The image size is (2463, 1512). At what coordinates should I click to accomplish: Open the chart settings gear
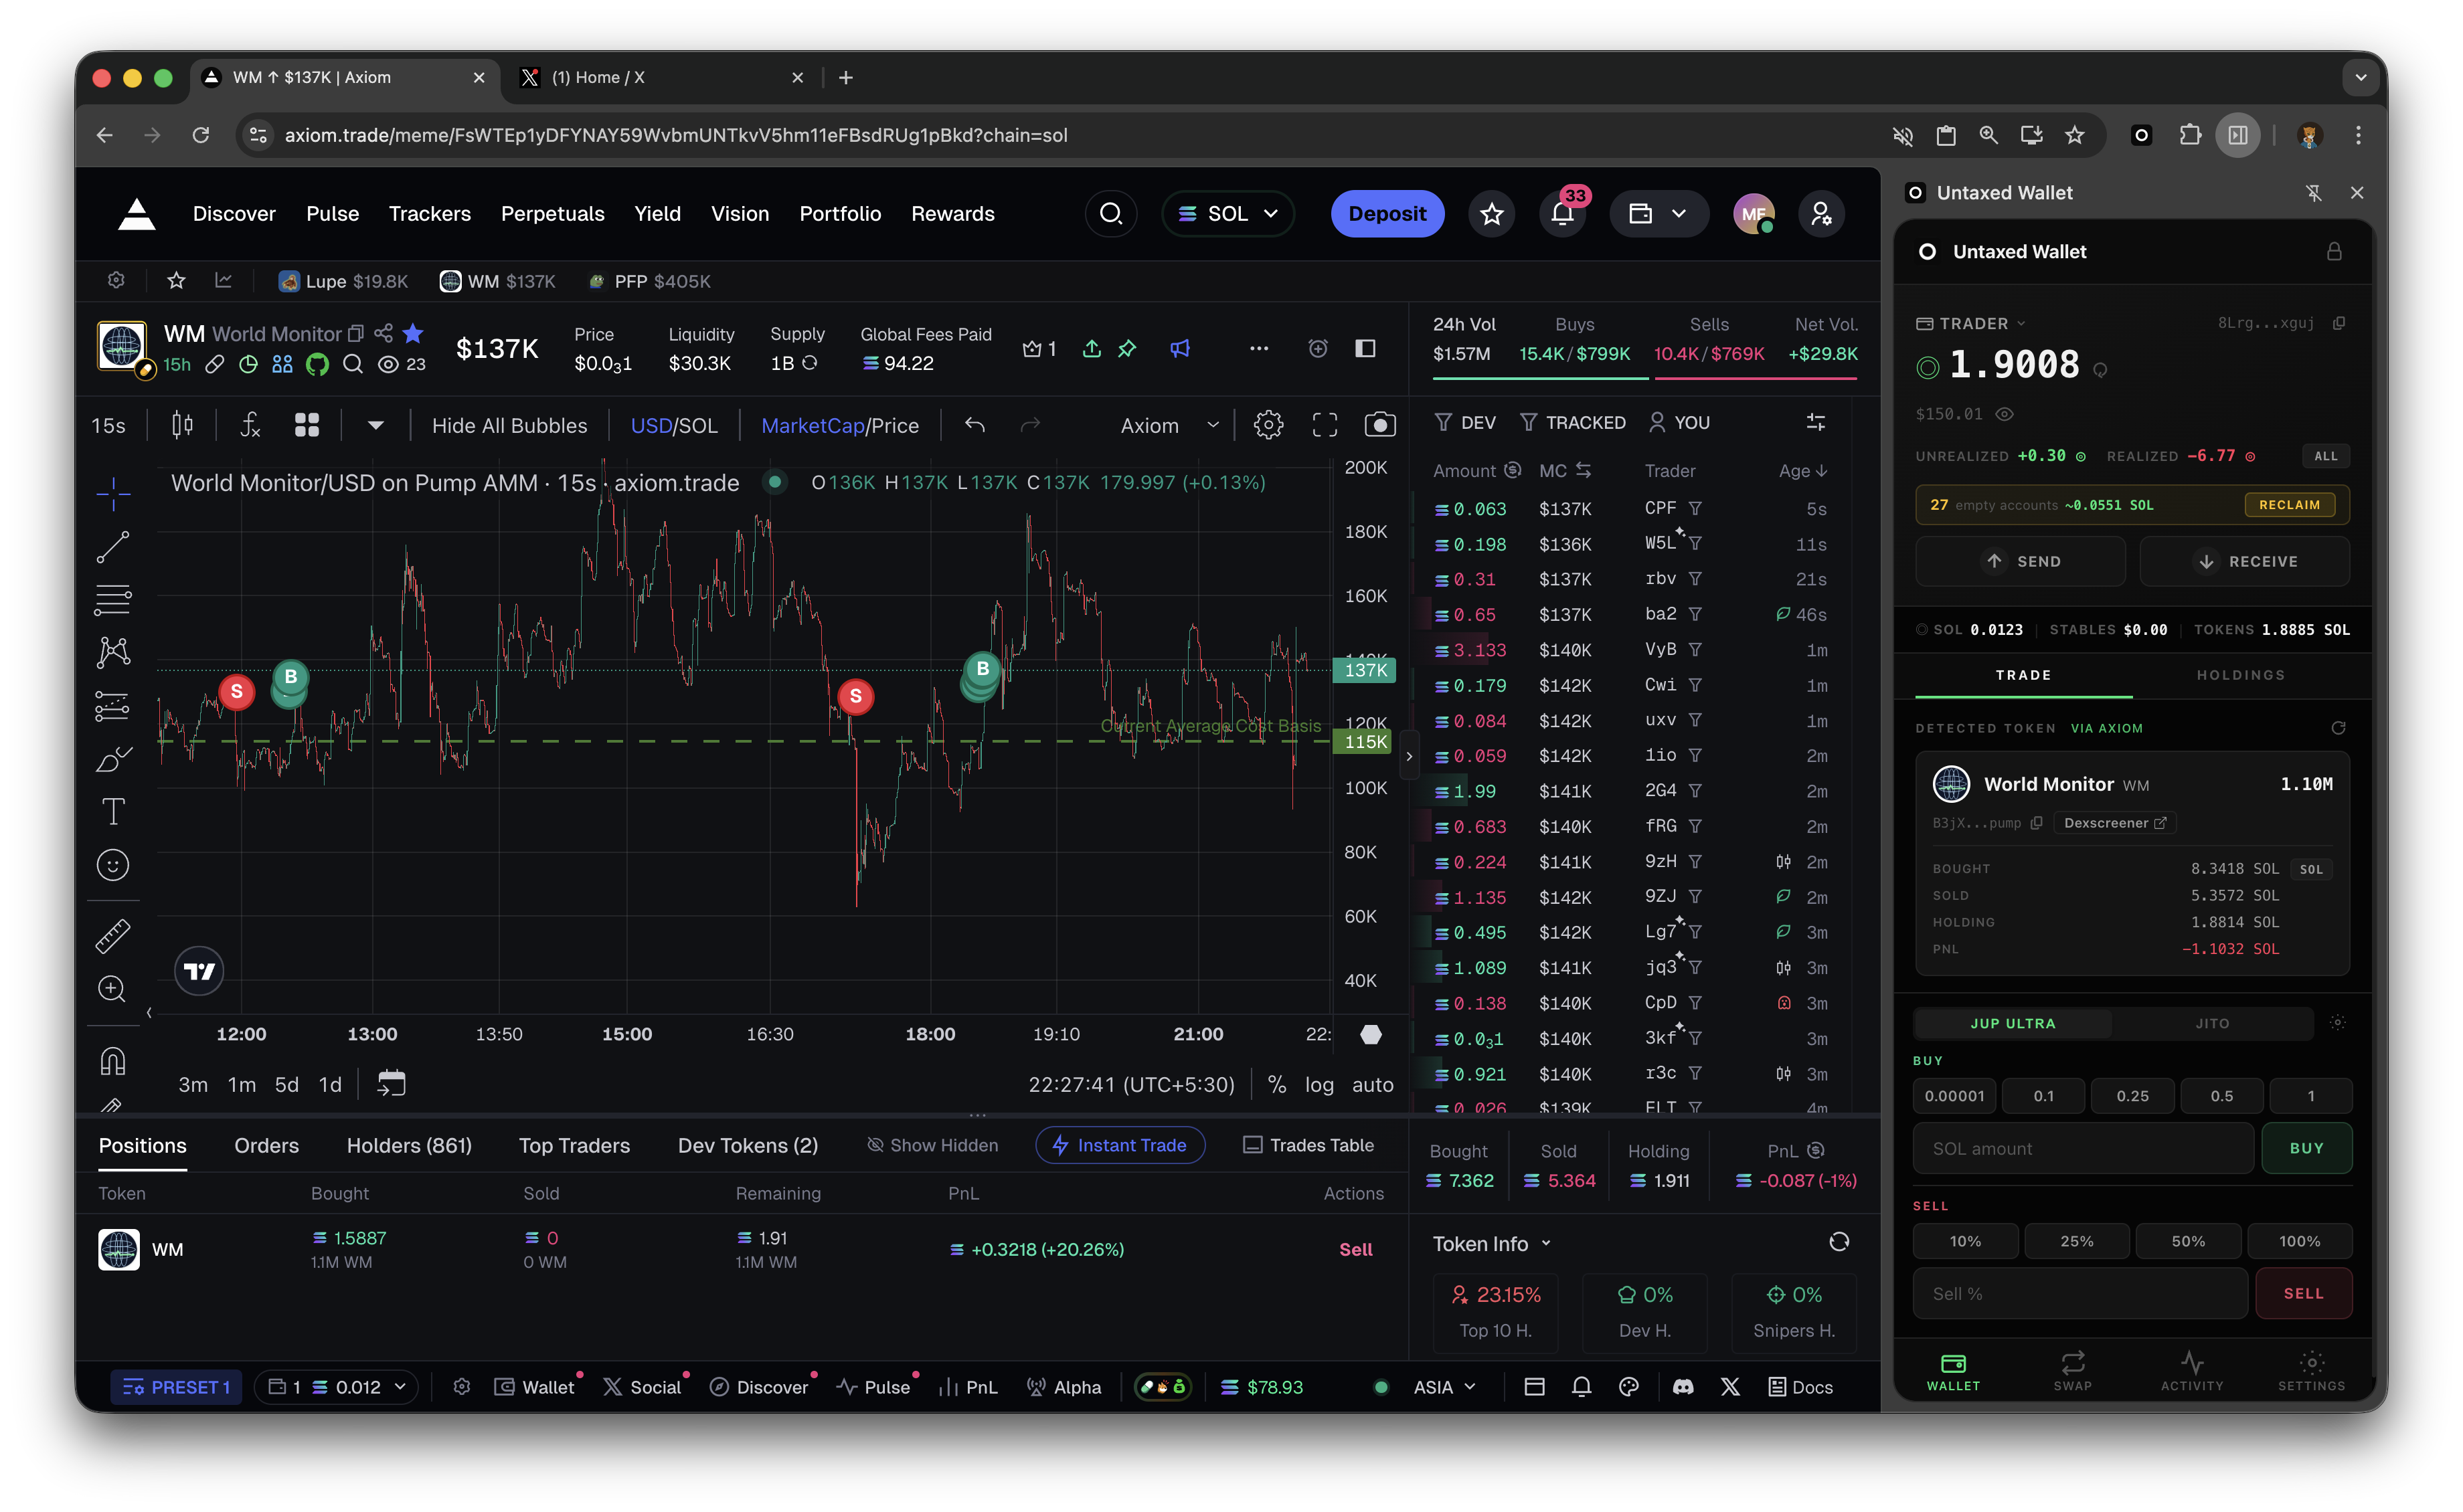click(x=1268, y=424)
